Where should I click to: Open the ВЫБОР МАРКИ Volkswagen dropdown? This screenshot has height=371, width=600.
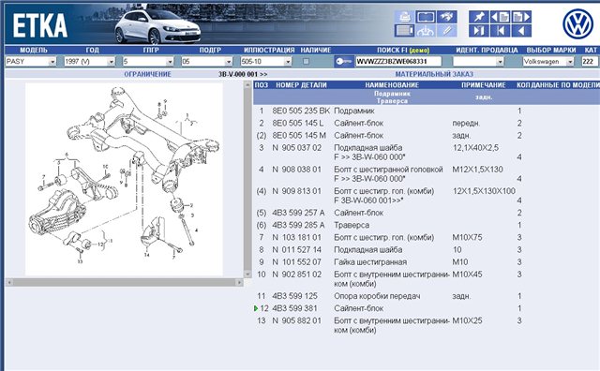coord(548,61)
